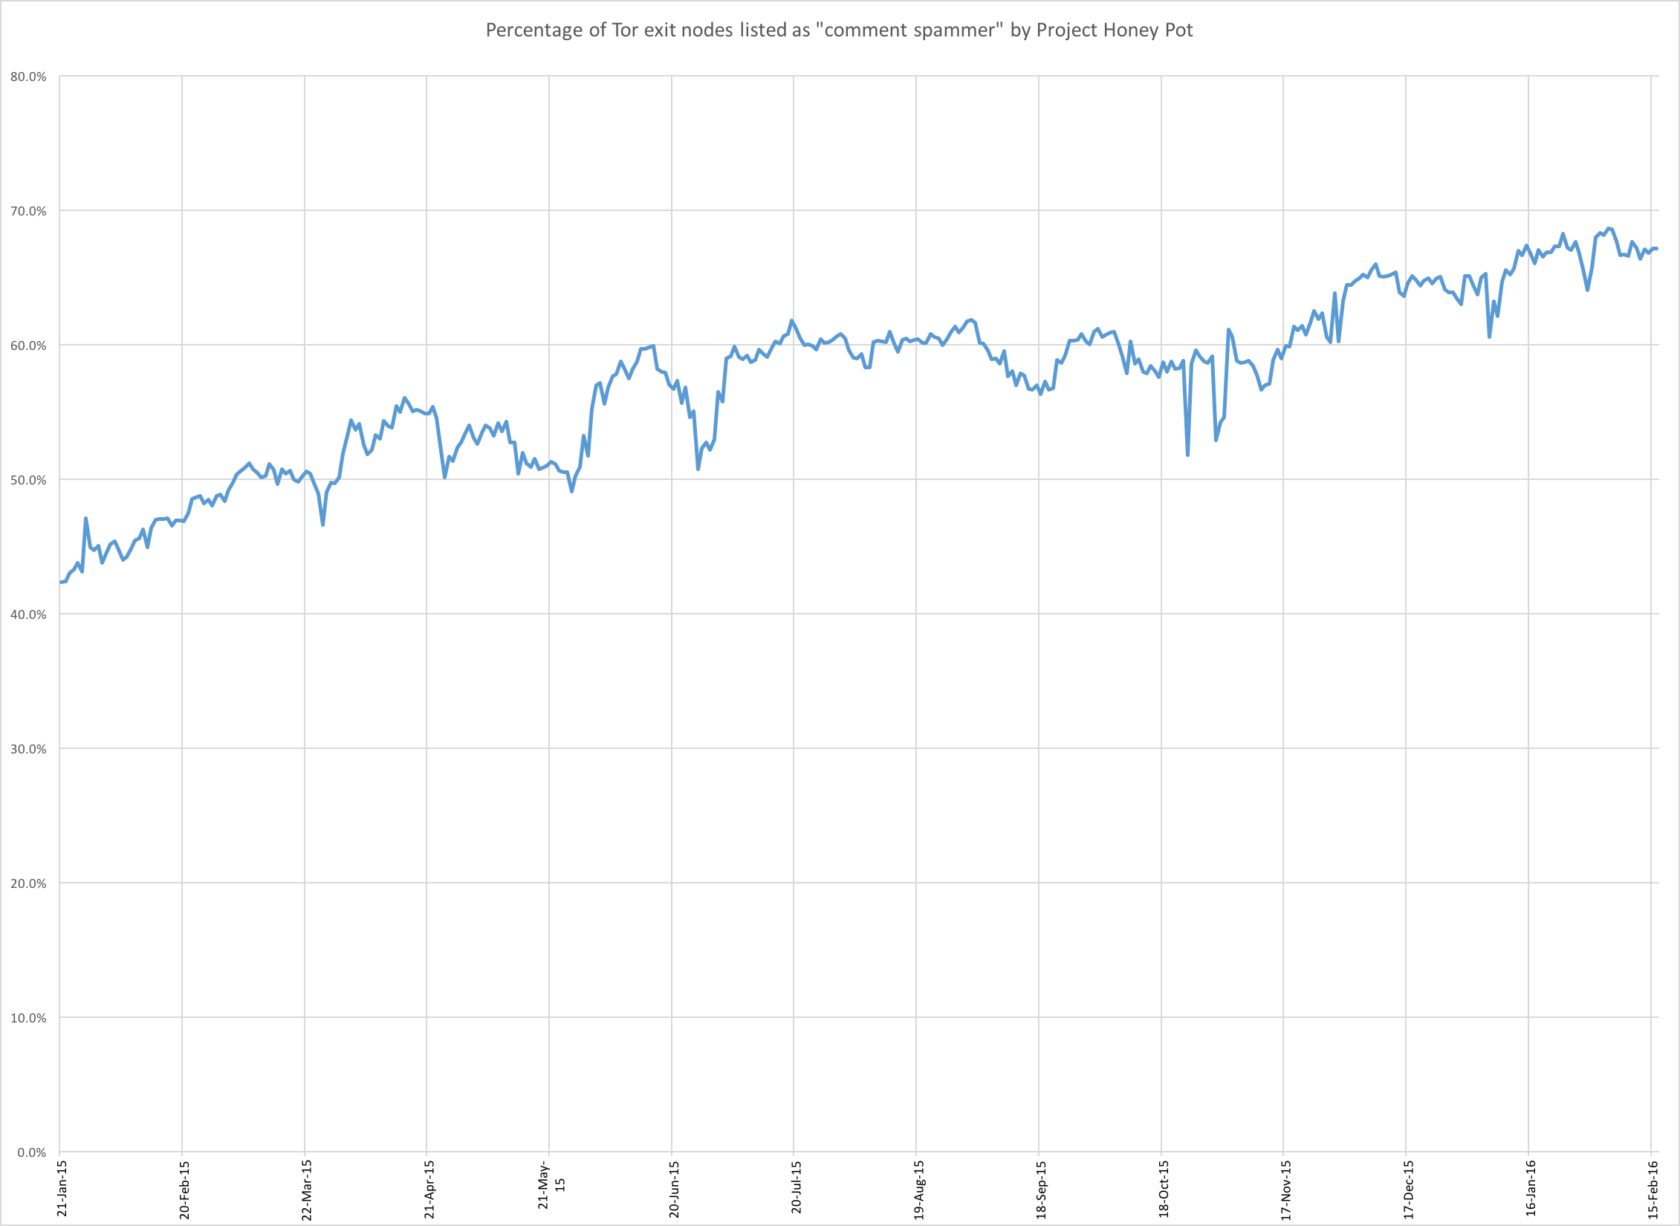Screen dimensions: 1680x1226
Task: Select the 18-Oct-15 date label
Action: click(x=1164, y=1189)
